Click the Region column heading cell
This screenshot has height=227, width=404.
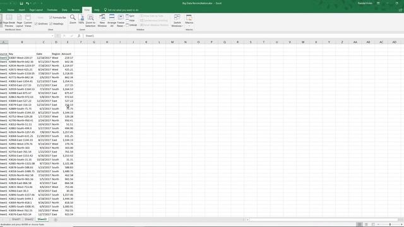(56, 54)
